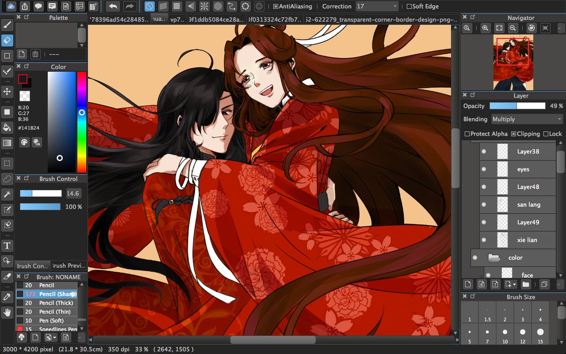Zoom out using the Navigator magnifier minus

(513, 28)
